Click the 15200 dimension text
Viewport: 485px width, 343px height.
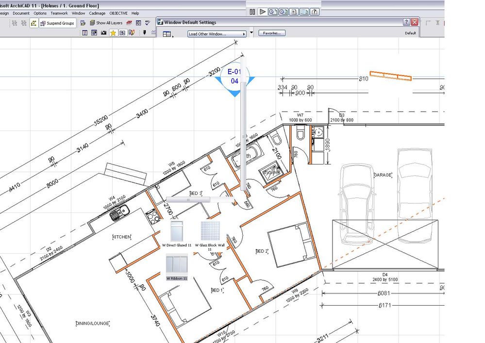click(x=101, y=121)
